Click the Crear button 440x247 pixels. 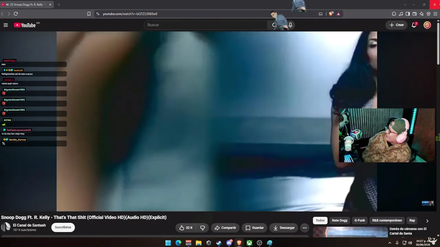396,25
